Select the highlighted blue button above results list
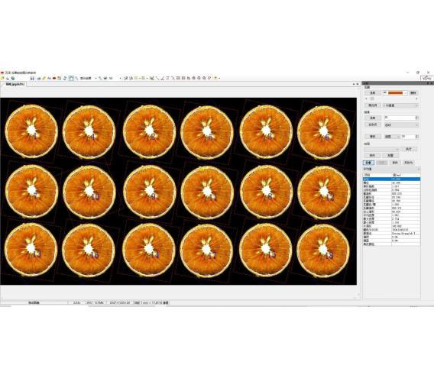This screenshot has width=434, height=378. [x=368, y=163]
